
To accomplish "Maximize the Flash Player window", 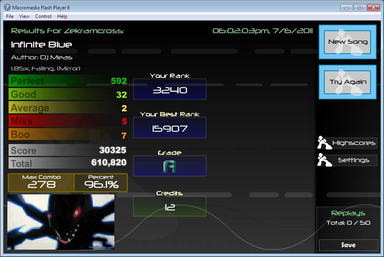I will 360,8.
